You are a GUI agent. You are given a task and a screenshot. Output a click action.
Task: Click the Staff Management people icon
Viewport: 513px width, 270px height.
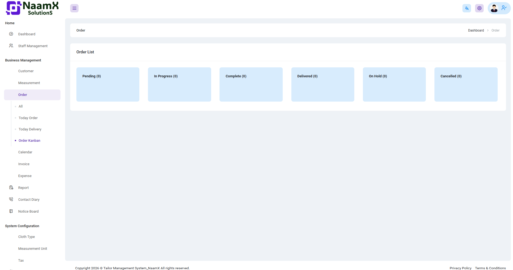11,46
